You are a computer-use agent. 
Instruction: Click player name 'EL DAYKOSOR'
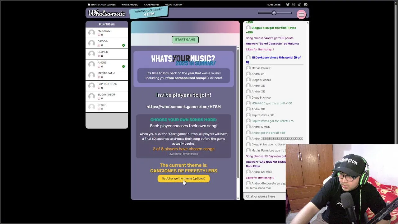106,95
